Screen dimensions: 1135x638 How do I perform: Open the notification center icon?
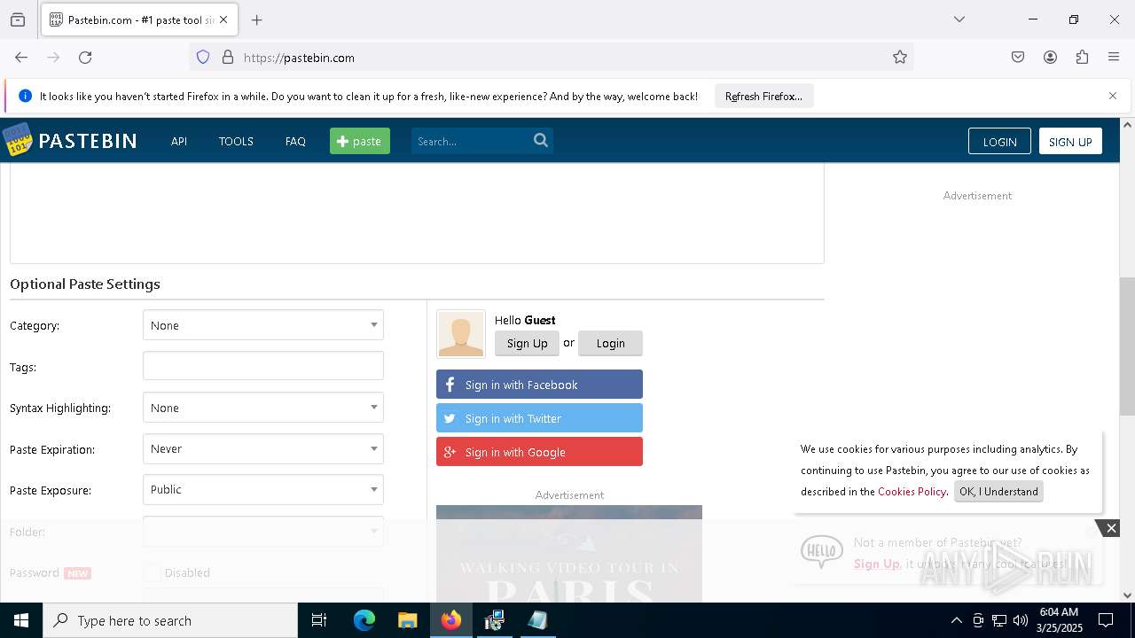[x=1106, y=620]
